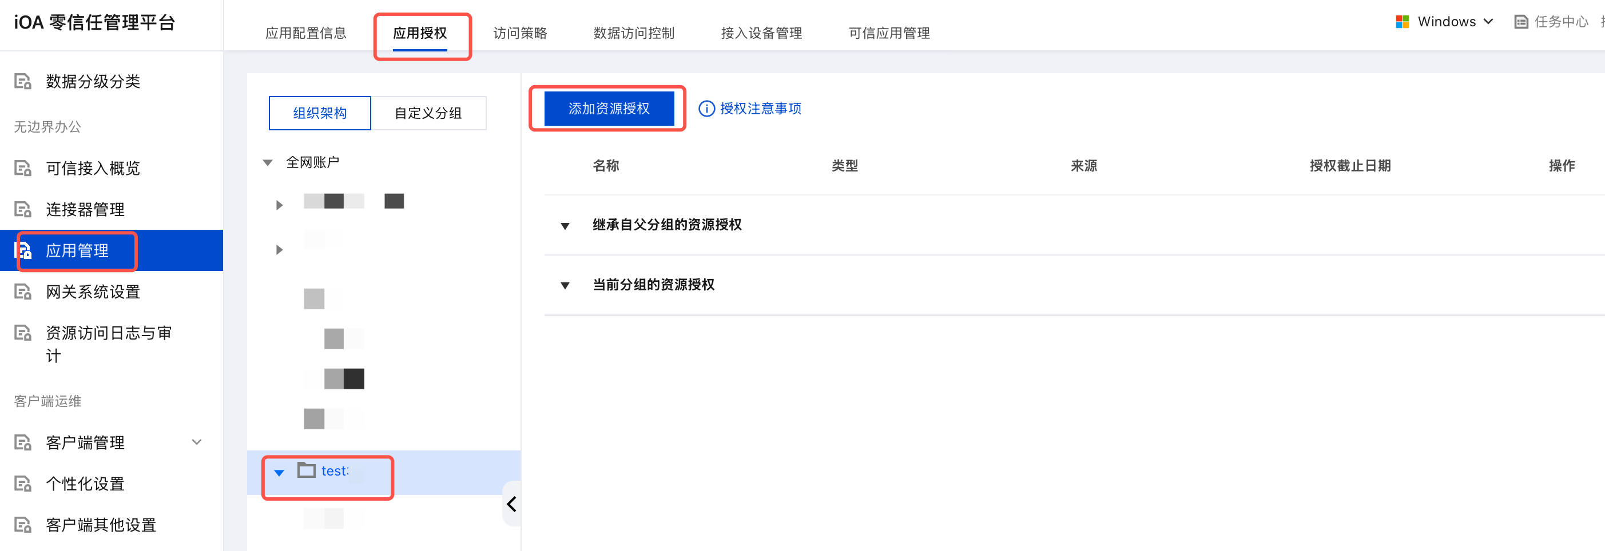1605x551 pixels.
Task: Click the 网关系统设置 sidebar icon
Action: (23, 292)
